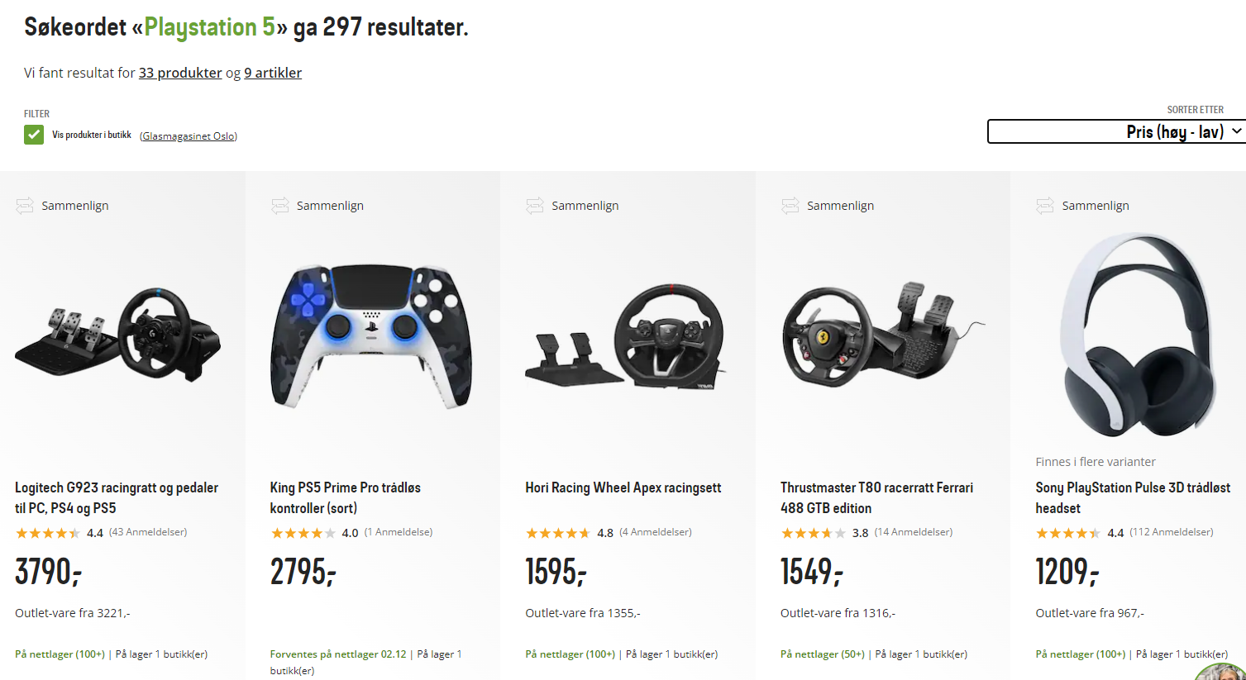Click Sony Pulse 3D headset product image
1246x680 pixels.
point(1137,335)
